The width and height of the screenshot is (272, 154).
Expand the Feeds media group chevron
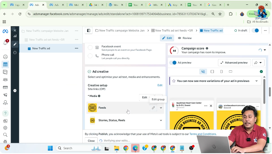tap(161, 108)
